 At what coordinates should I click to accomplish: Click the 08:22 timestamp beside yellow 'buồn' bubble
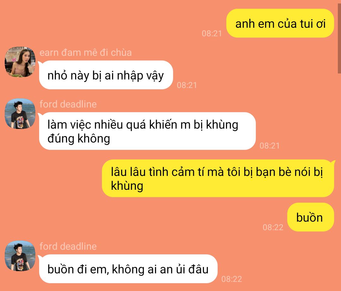click(x=273, y=227)
